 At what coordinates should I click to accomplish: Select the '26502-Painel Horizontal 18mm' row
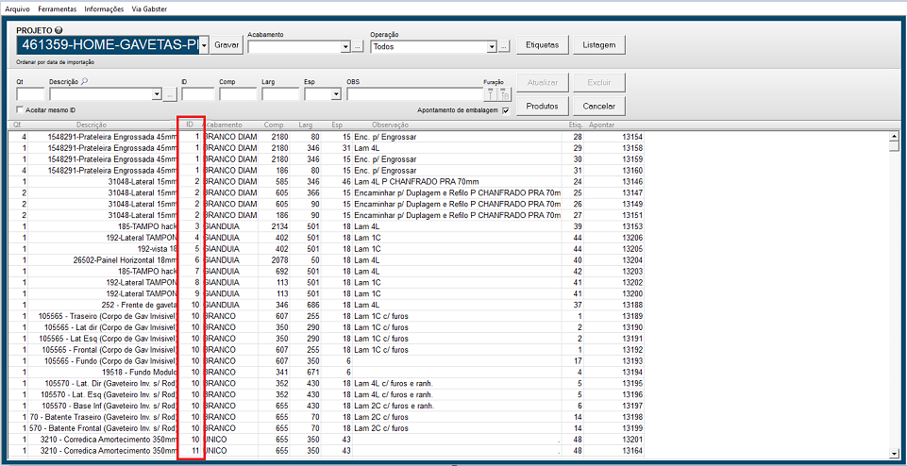[x=327, y=259]
